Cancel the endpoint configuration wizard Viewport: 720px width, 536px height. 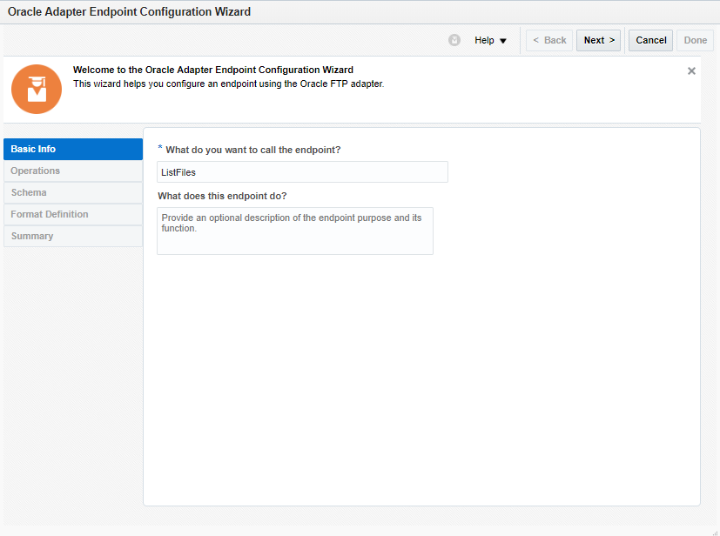point(650,40)
